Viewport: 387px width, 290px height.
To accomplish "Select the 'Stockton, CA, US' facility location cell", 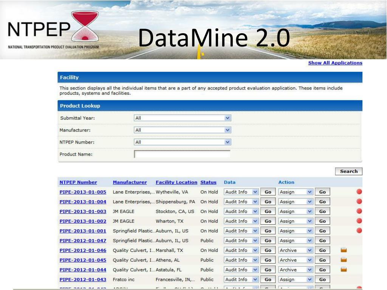I will coord(175,211).
